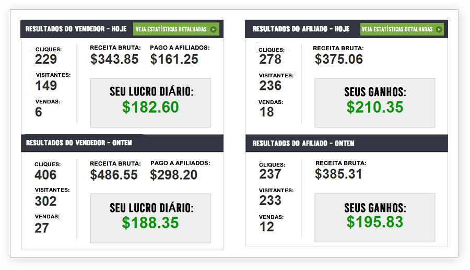
Task: Click Pago a Afiliados value $161.25
Action: click(x=174, y=60)
